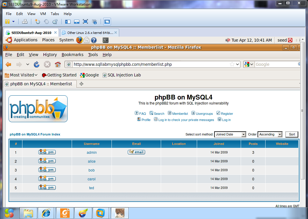
Task: Click the VMware console view icon
Action: pyautogui.click(x=107, y=22)
